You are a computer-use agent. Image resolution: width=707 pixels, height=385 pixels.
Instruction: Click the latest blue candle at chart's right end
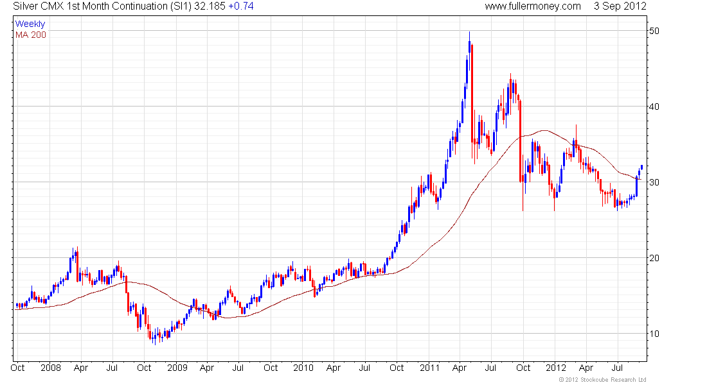(x=641, y=167)
